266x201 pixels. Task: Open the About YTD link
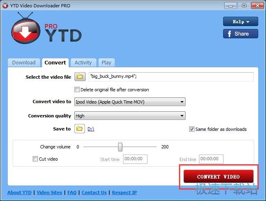point(19,192)
